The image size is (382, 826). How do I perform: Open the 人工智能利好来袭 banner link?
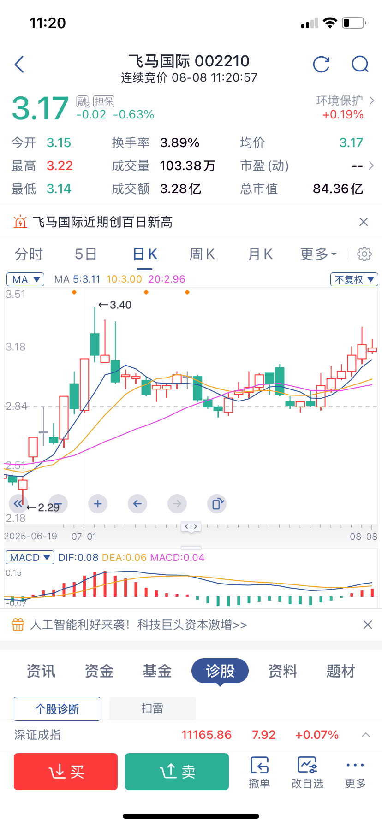click(x=139, y=625)
